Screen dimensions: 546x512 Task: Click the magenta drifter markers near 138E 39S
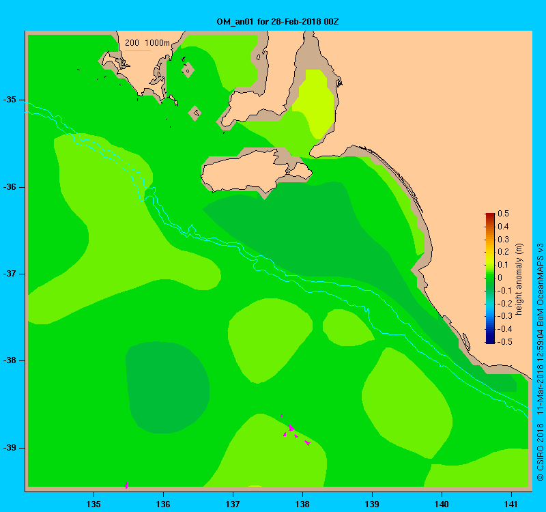296,431
